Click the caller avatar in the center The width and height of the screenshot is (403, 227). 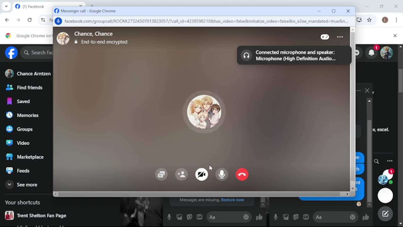[x=204, y=112]
